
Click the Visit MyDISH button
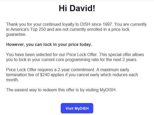click(77, 108)
